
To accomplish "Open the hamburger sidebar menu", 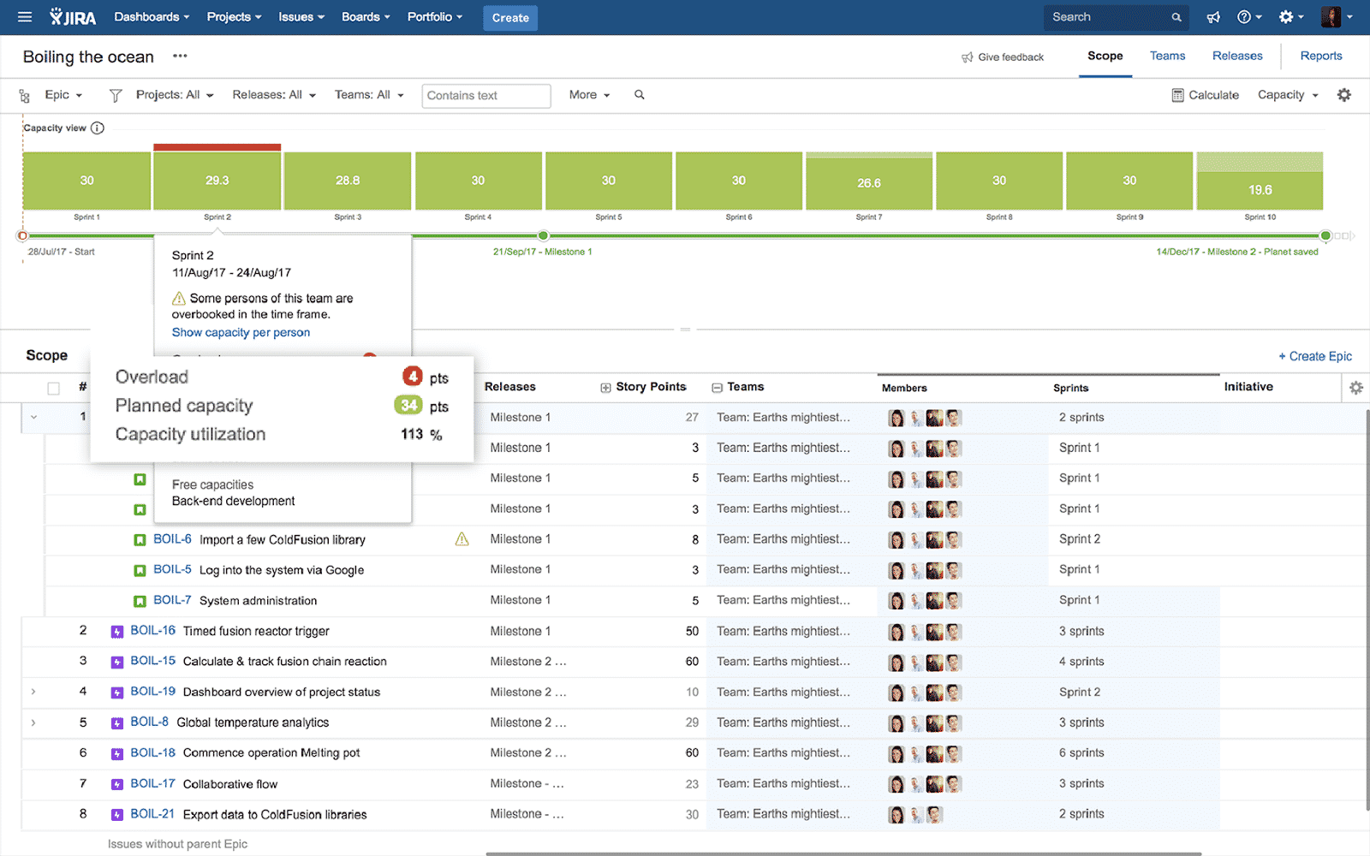I will [x=25, y=17].
